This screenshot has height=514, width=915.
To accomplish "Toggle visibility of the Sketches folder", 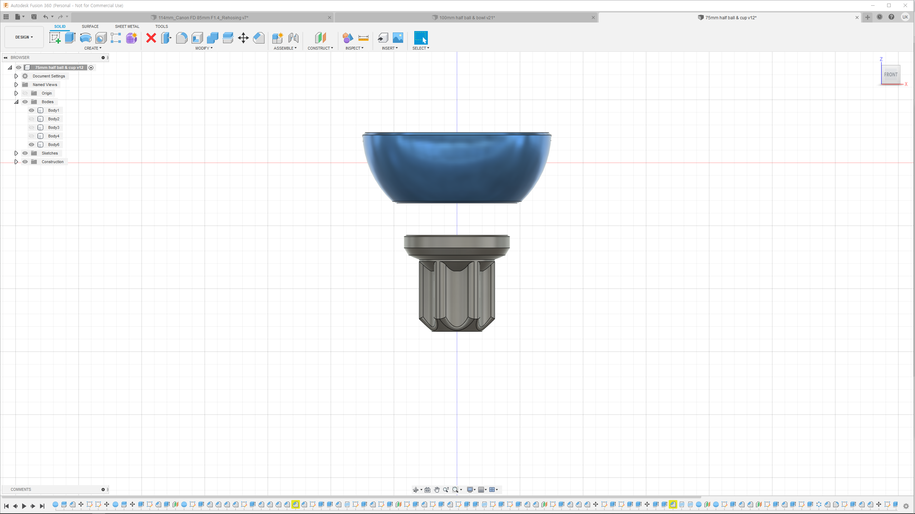I will coord(25,153).
